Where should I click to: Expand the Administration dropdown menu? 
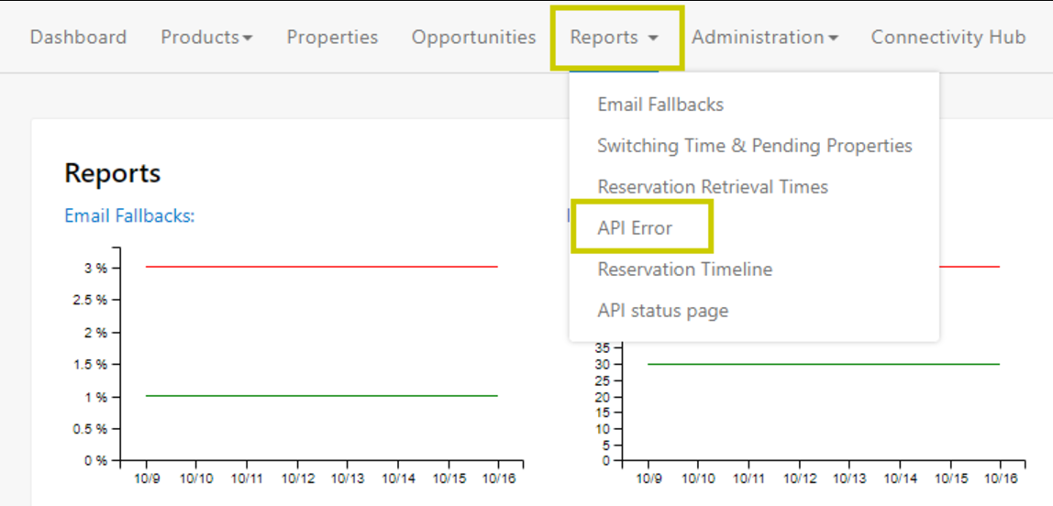click(x=764, y=38)
